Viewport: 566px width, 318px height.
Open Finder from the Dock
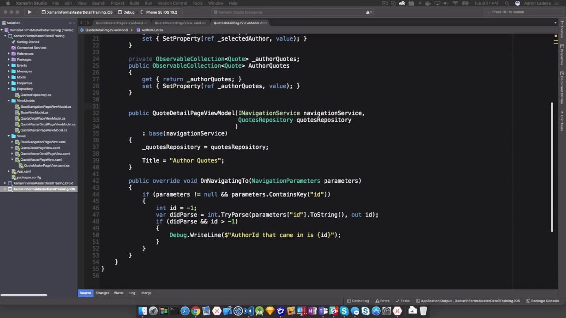[142, 311]
